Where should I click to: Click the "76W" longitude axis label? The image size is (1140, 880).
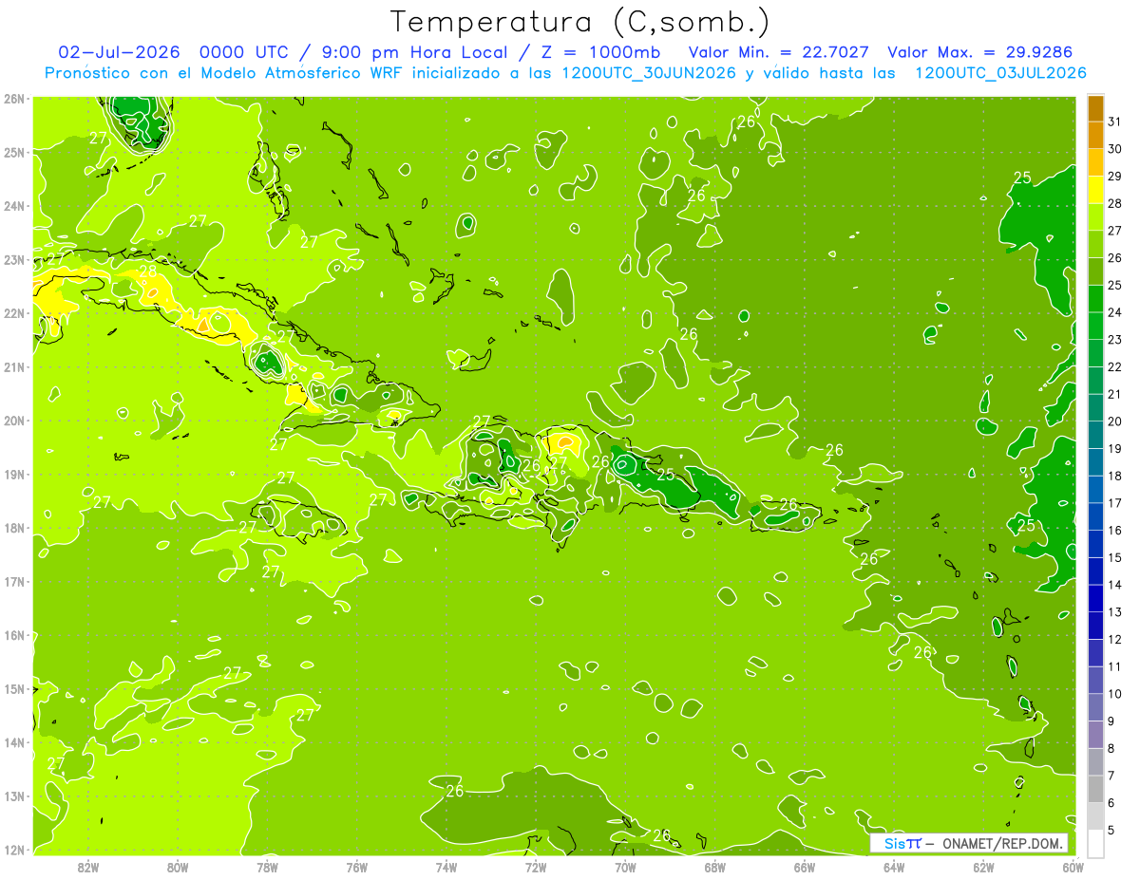[x=356, y=867]
